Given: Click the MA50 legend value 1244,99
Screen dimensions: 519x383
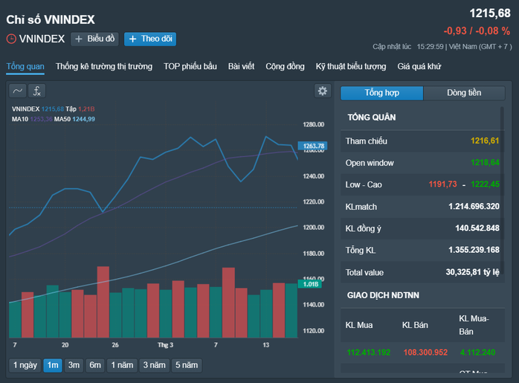Looking at the screenshot, I should [84, 119].
